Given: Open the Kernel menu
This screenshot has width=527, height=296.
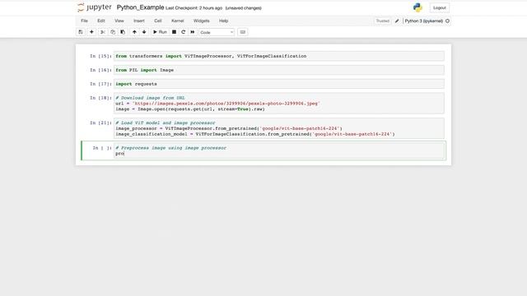Looking at the screenshot, I should coord(178,21).
